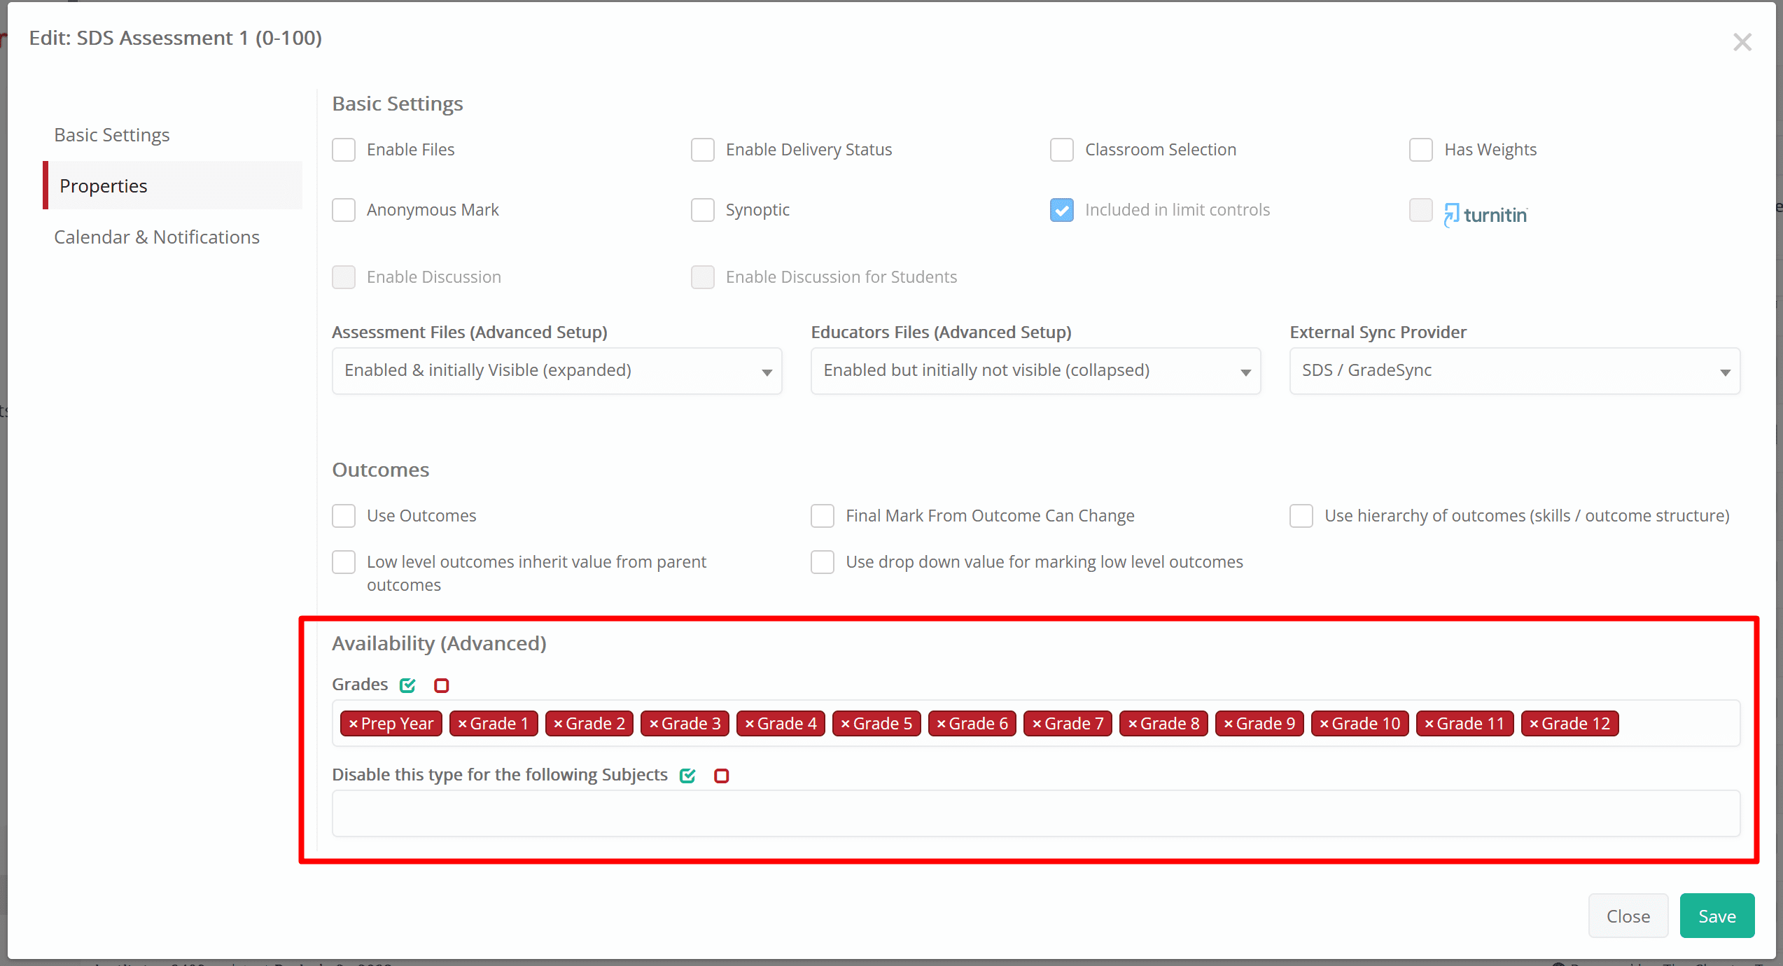Viewport: 1783px width, 966px height.
Task: Enable Final Mark From Outcome Can Change
Action: 823,516
